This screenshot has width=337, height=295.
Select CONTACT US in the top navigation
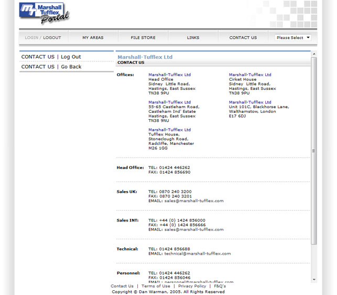243,38
